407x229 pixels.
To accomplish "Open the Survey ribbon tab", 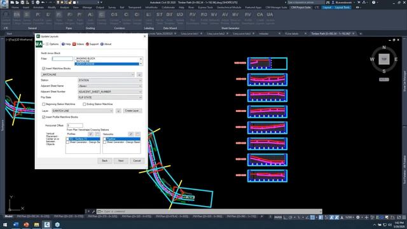I will click(112, 8).
